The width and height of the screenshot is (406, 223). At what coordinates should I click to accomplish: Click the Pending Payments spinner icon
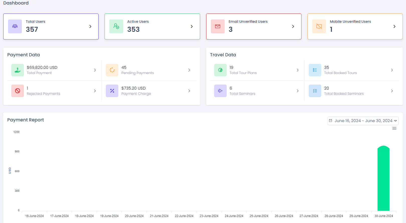[112, 70]
